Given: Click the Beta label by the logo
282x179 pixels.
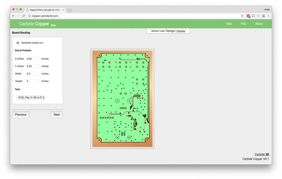Looking at the screenshot, I should tap(53, 25).
